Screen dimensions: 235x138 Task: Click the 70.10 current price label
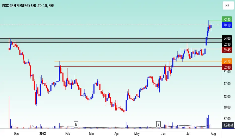click(227, 25)
